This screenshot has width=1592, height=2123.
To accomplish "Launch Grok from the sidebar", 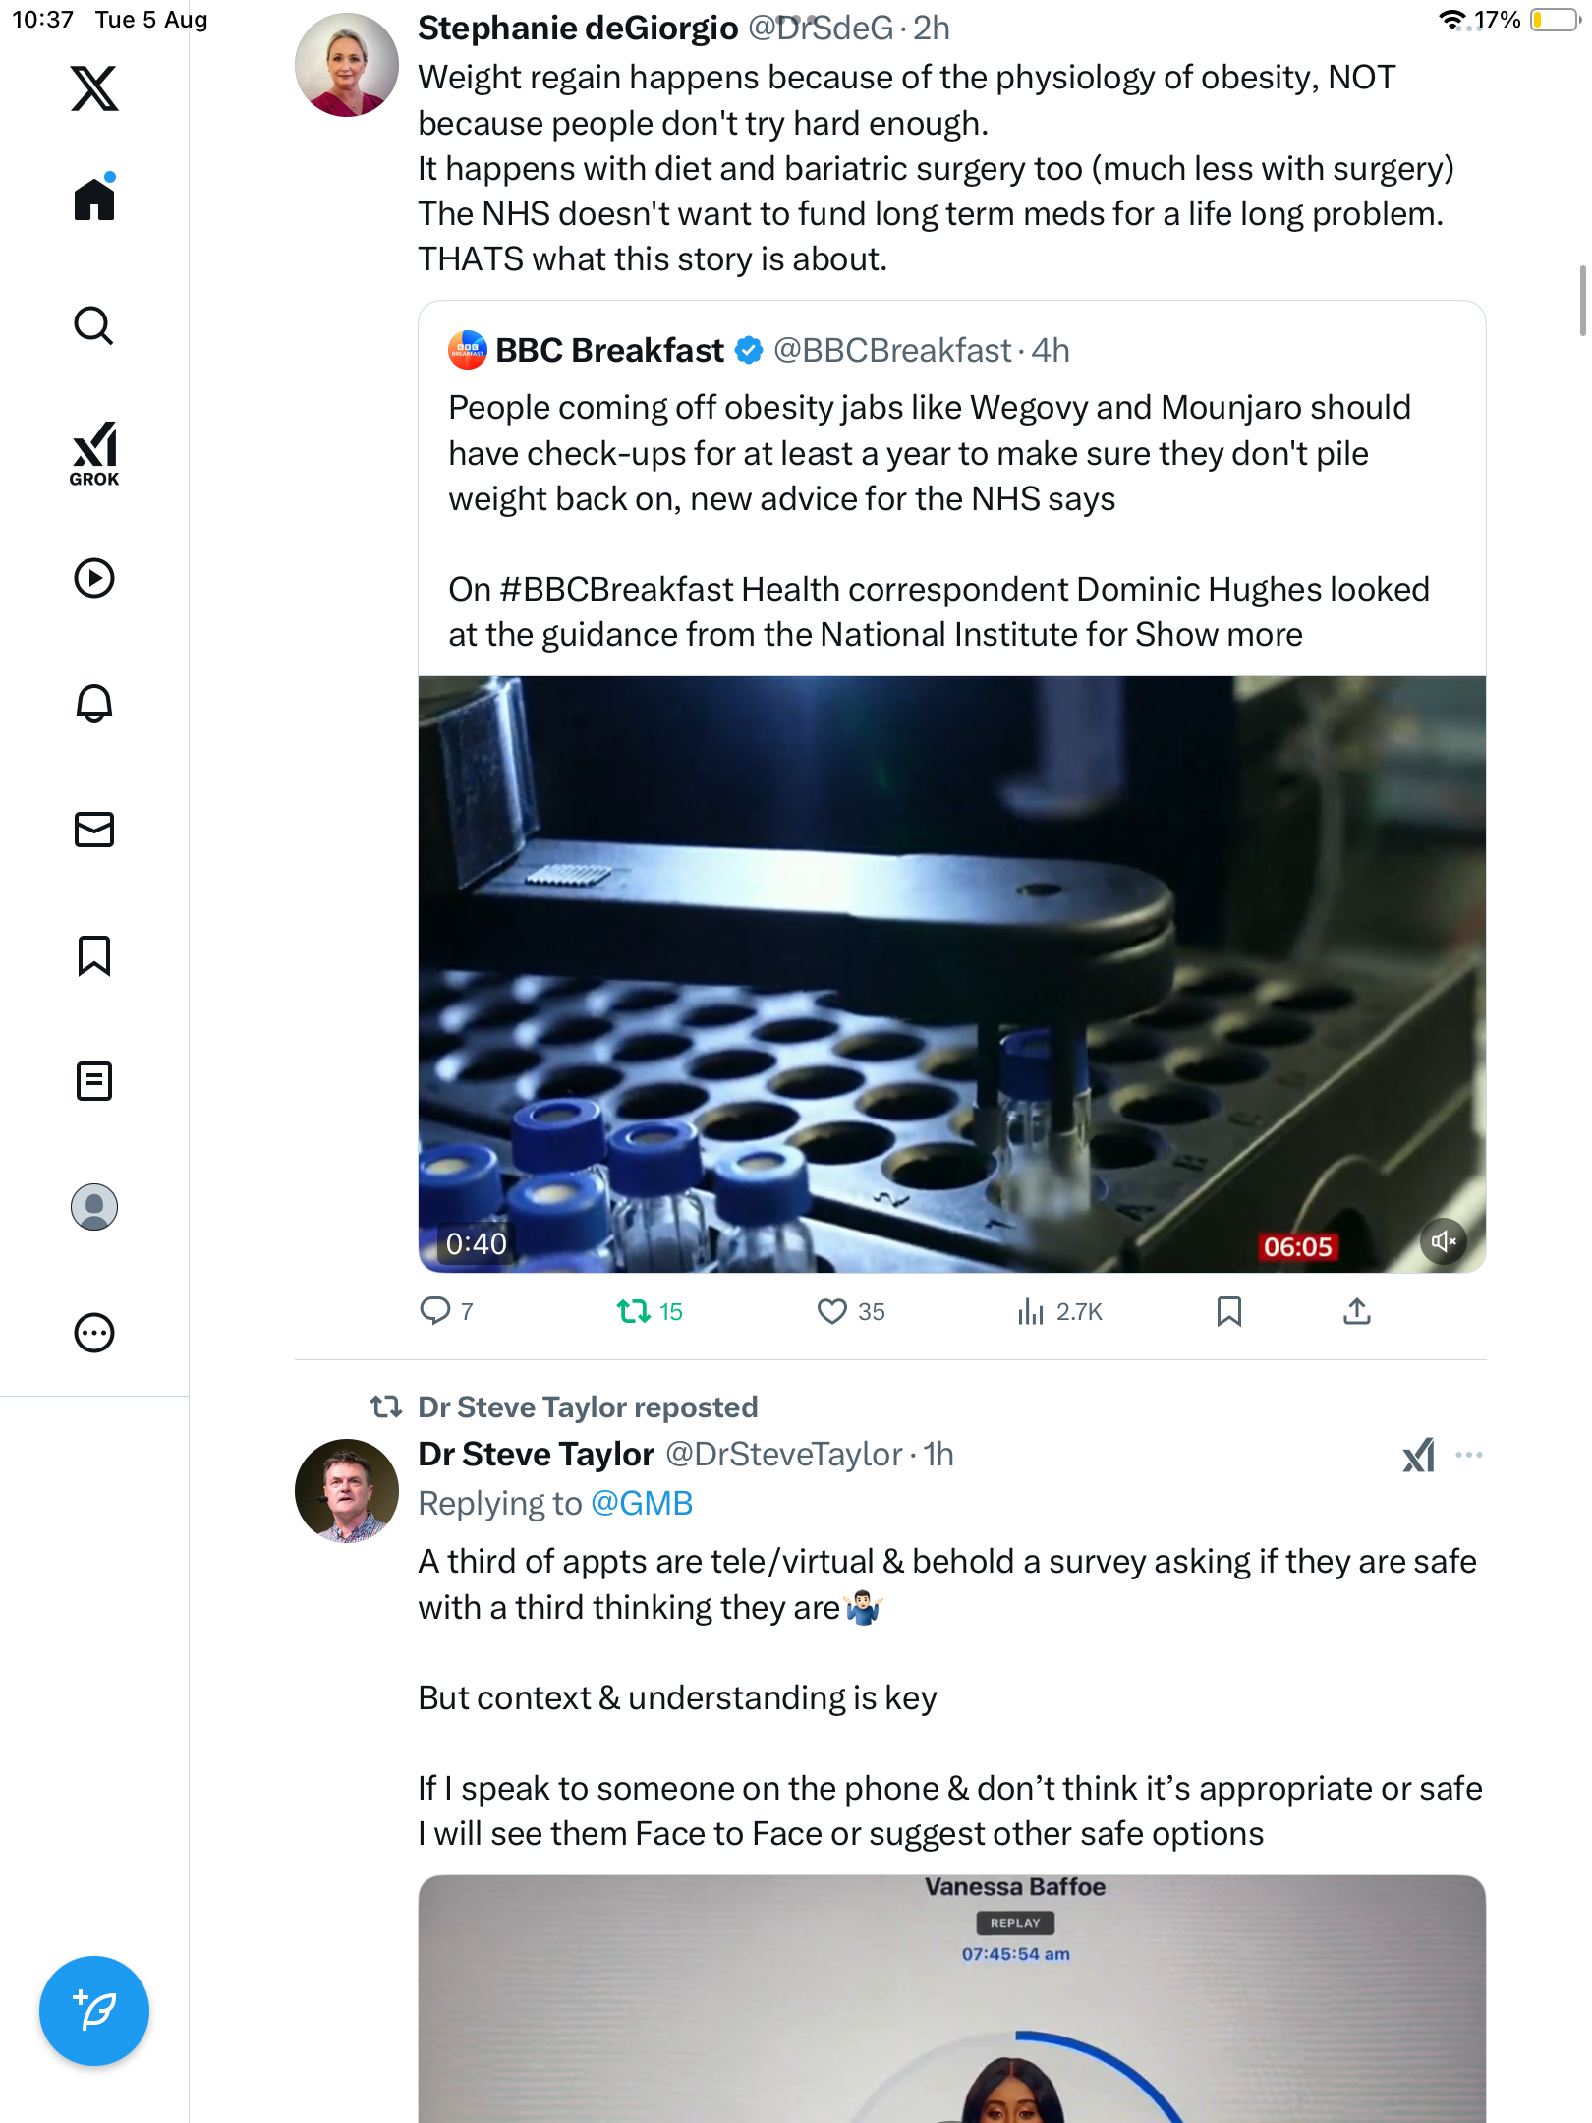I will click(x=94, y=454).
